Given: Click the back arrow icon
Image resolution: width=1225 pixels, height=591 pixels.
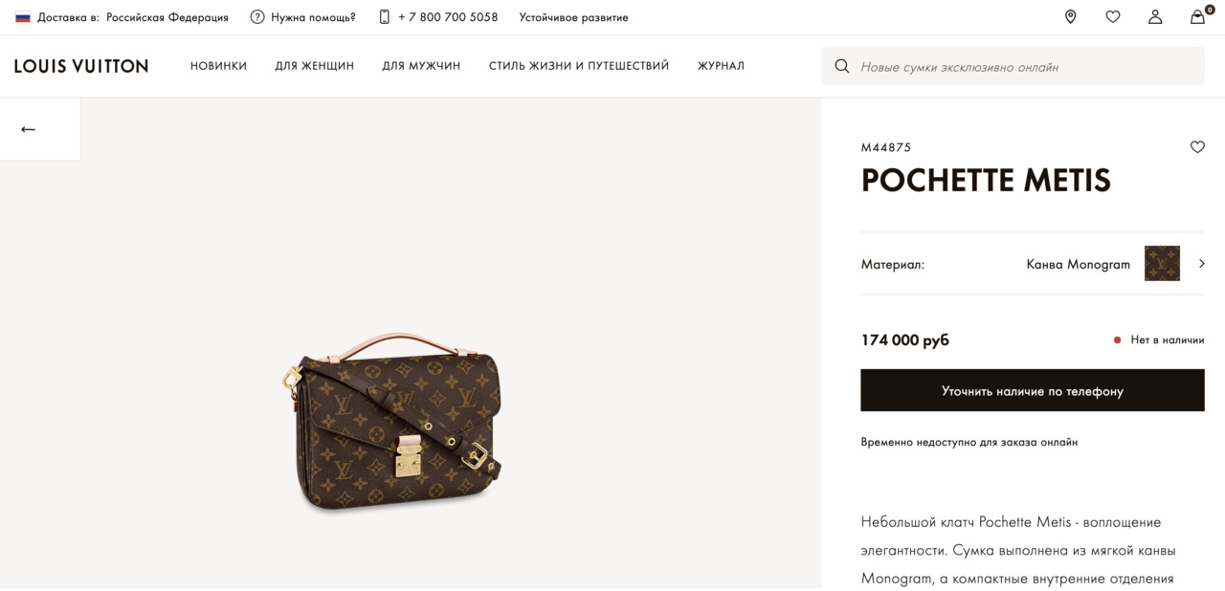Looking at the screenshot, I should [29, 129].
